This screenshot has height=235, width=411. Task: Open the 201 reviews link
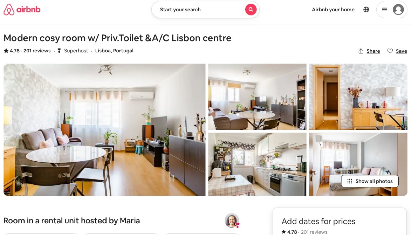37,51
